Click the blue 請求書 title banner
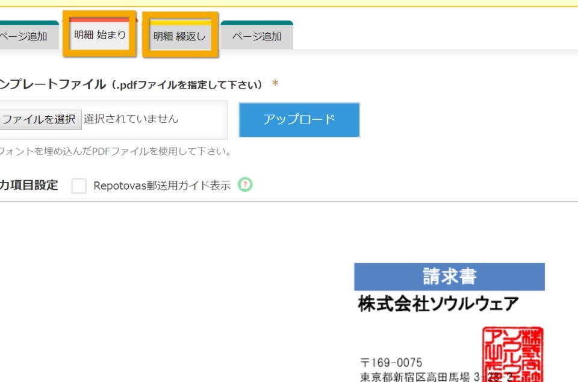578x382 pixels. pyautogui.click(x=449, y=277)
